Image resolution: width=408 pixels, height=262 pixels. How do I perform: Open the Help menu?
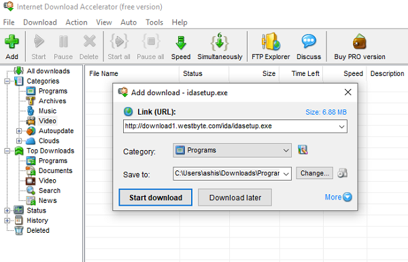click(x=180, y=22)
